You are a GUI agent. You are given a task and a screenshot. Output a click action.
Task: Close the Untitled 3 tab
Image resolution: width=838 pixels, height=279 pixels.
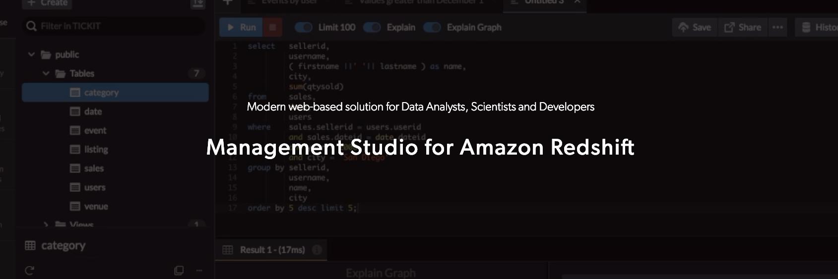577,2
